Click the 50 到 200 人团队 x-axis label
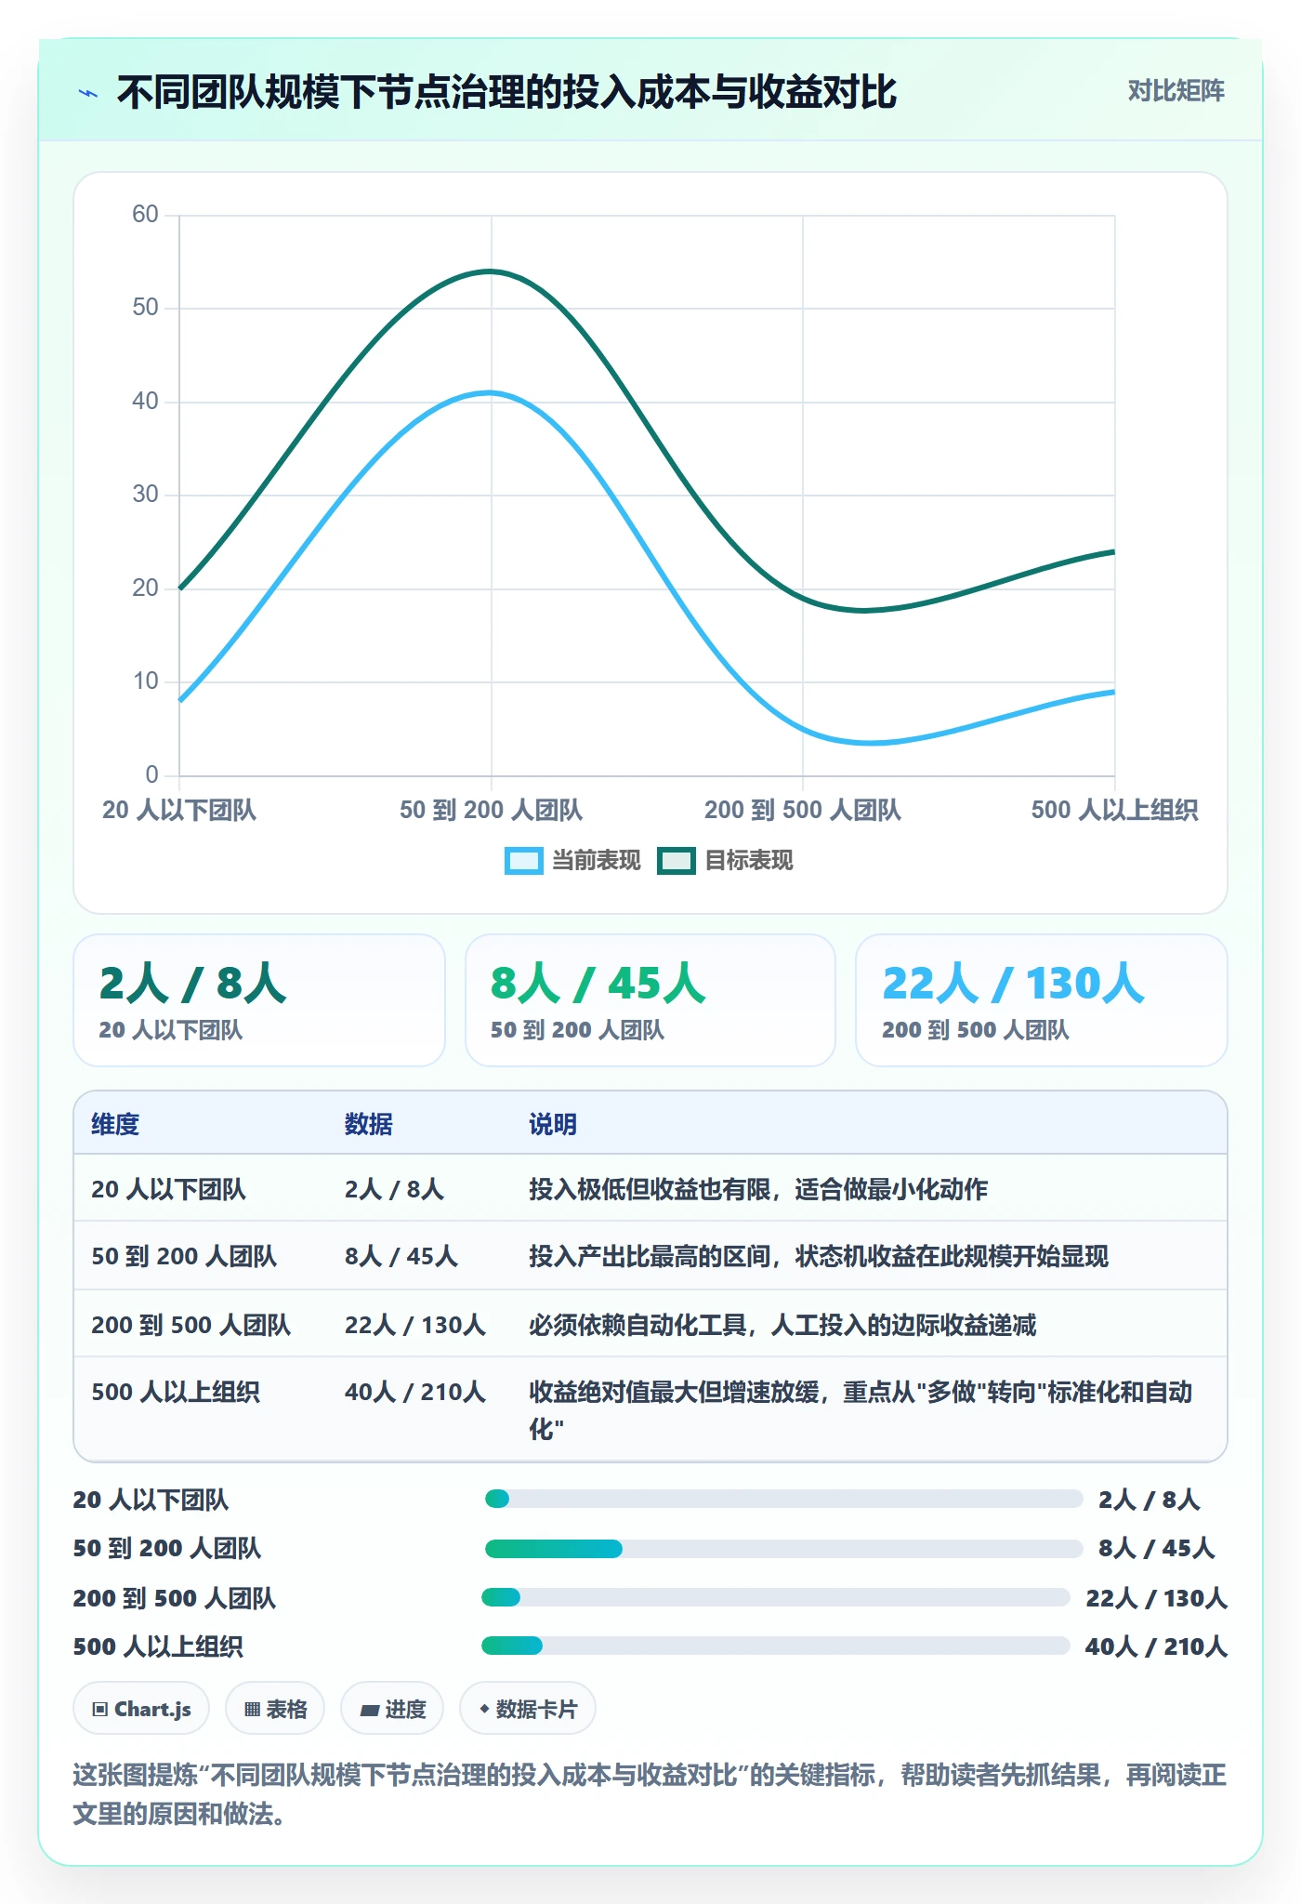 (x=491, y=810)
